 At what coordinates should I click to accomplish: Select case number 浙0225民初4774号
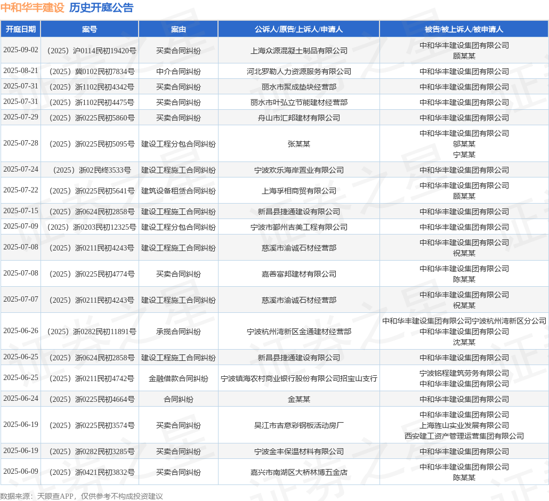point(92,274)
